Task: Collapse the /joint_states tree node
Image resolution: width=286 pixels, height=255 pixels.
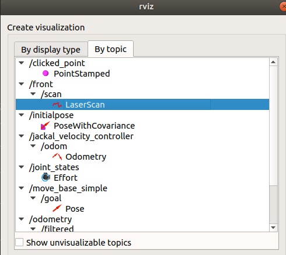Action: click(22, 167)
